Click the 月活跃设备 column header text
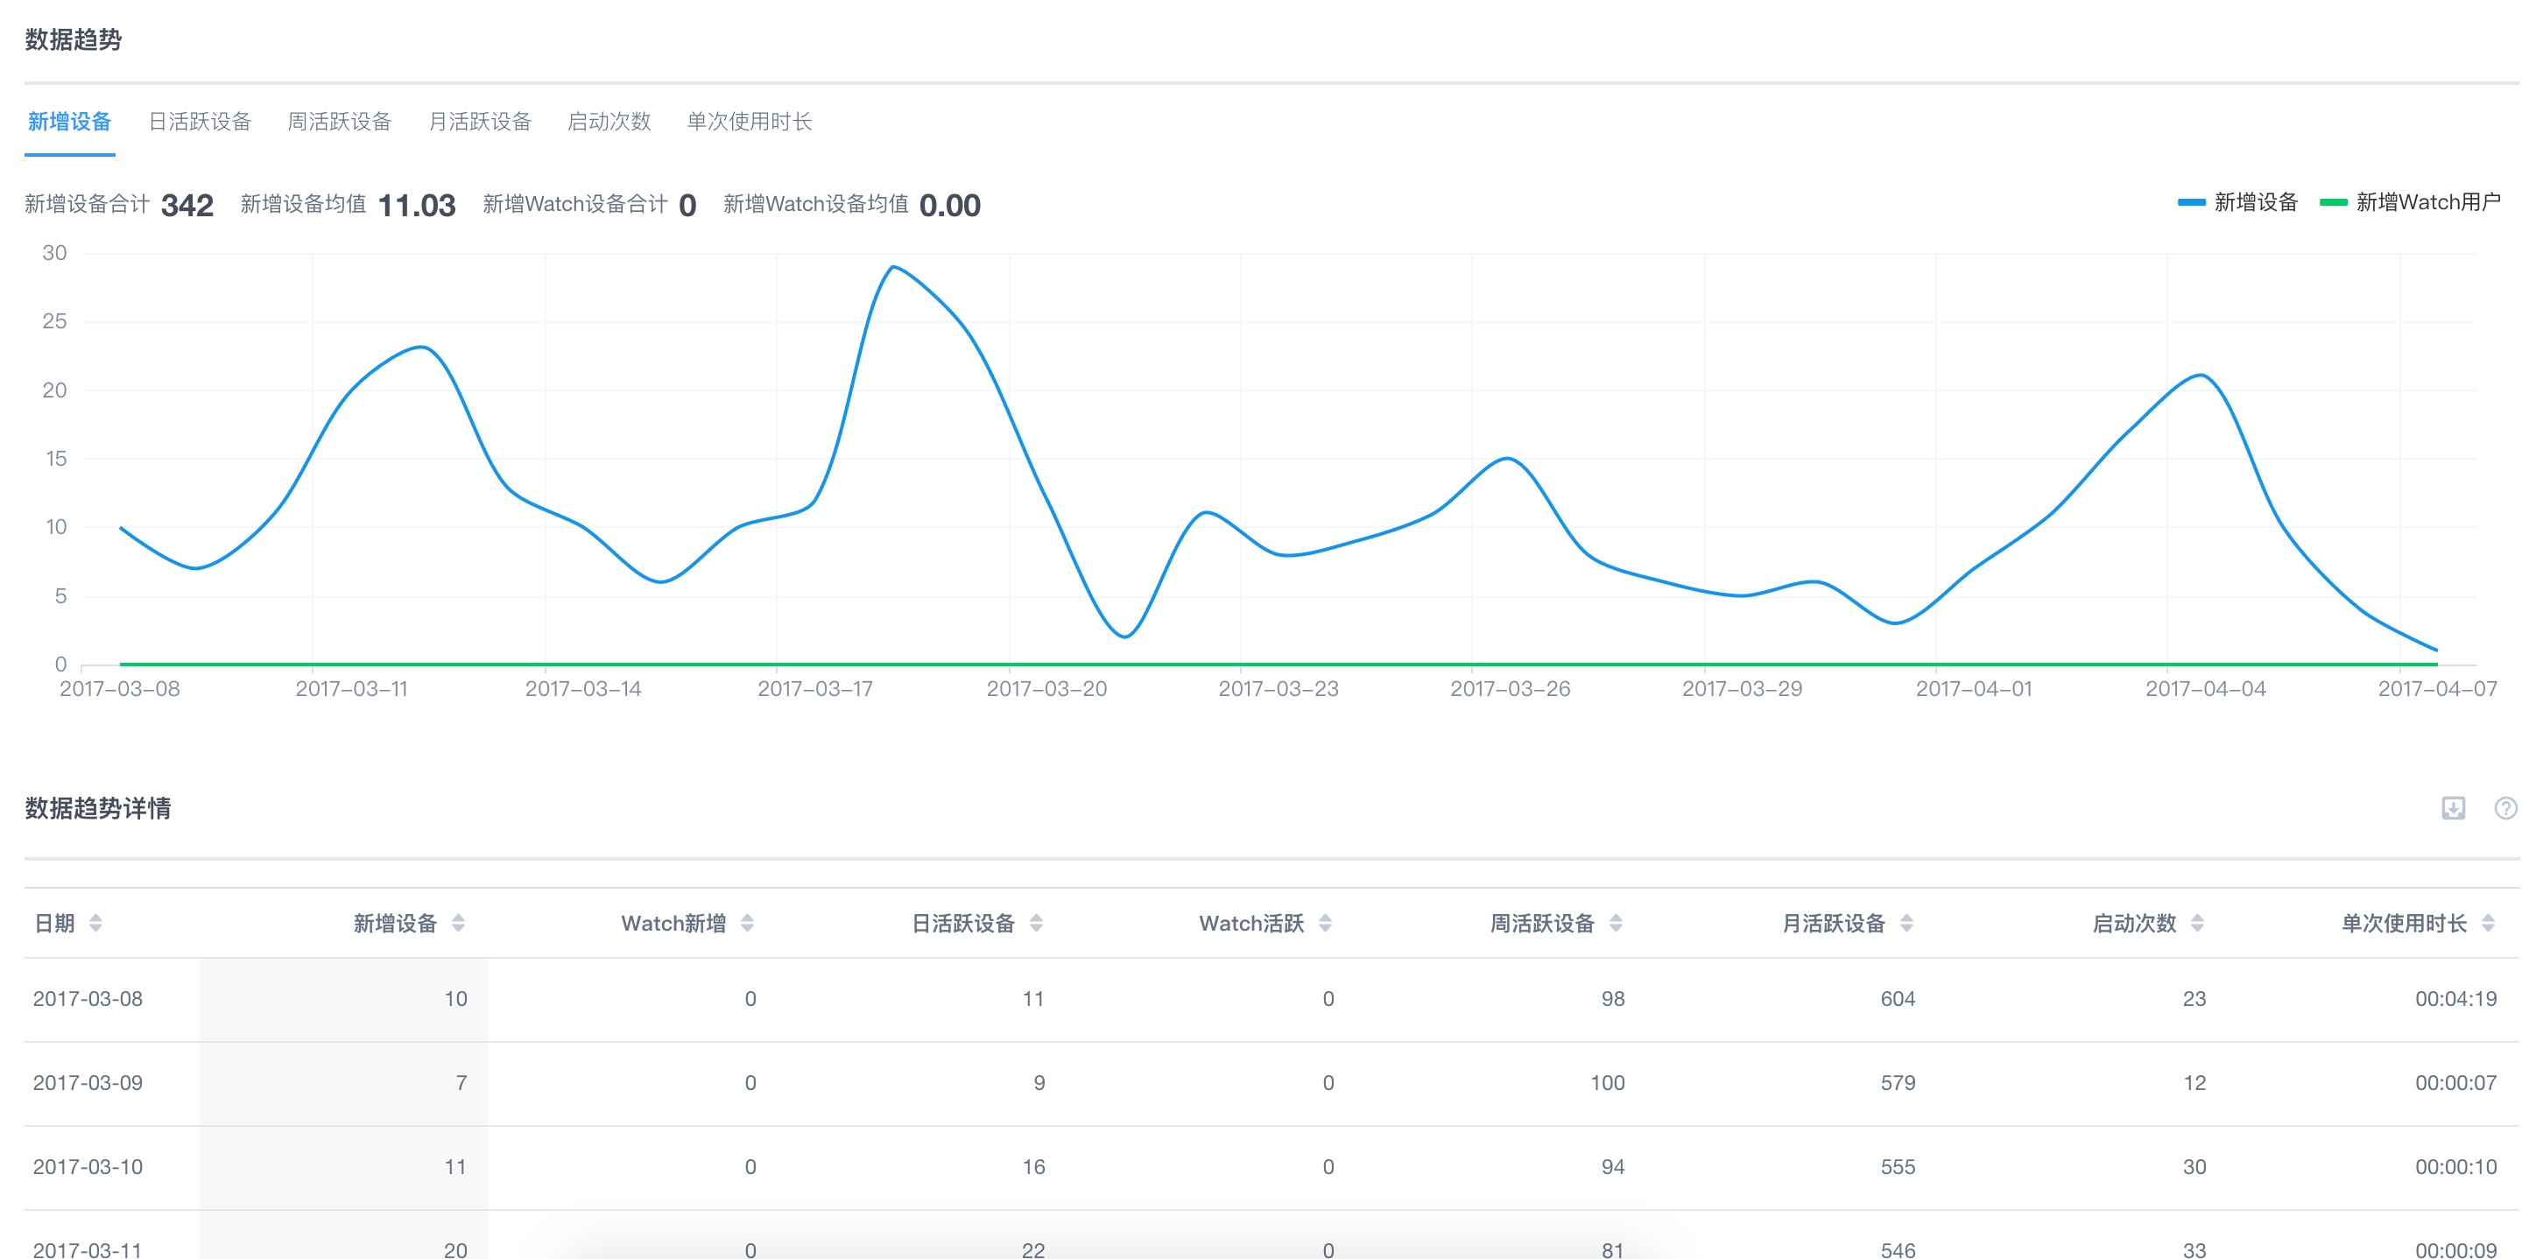Viewport: 2543px width, 1259px height. coord(1833,923)
